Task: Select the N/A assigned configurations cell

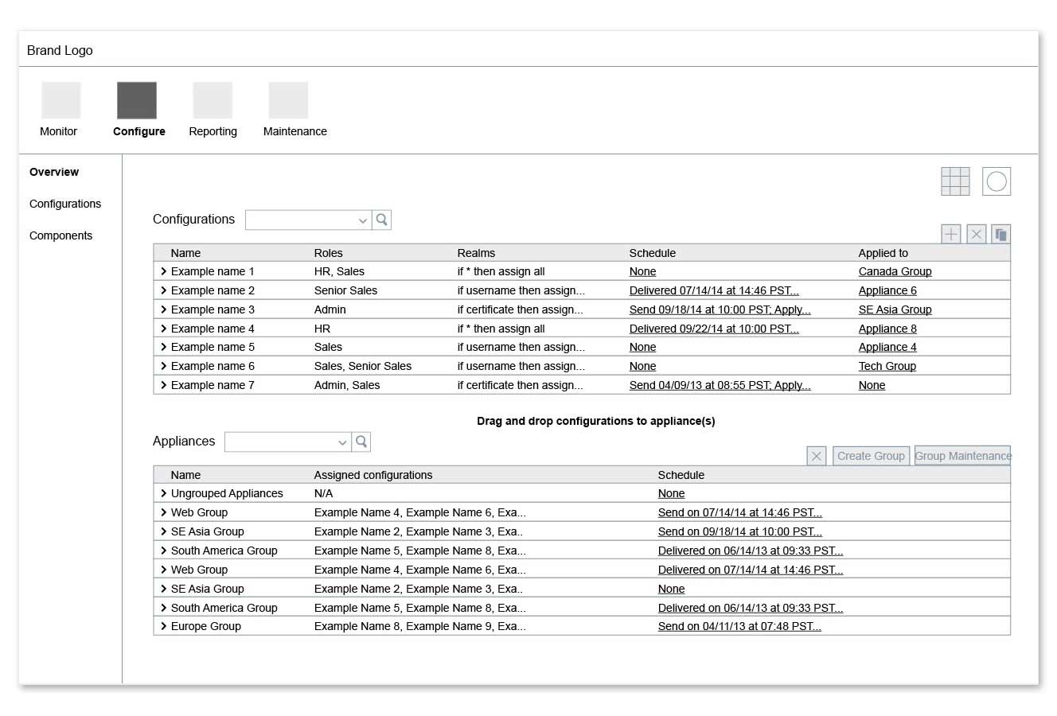Action: click(323, 493)
